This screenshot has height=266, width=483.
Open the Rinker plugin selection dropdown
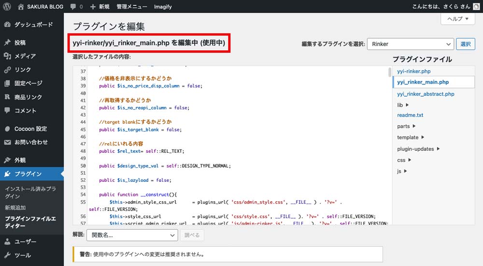coord(411,44)
